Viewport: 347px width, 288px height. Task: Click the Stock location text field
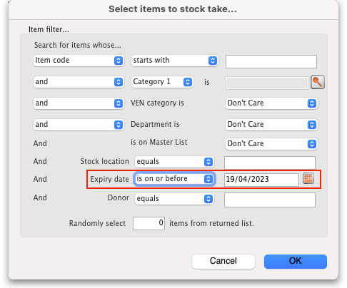point(270,163)
